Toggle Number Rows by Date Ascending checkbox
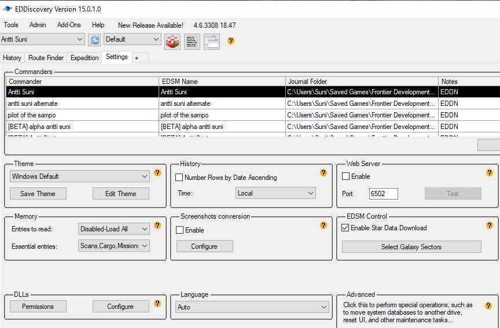This screenshot has width=500, height=328. point(179,178)
